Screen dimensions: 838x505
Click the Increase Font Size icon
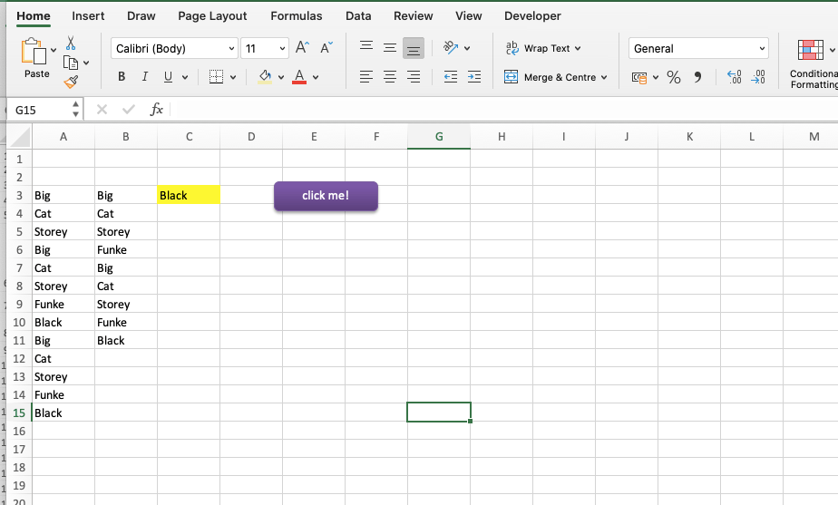302,47
